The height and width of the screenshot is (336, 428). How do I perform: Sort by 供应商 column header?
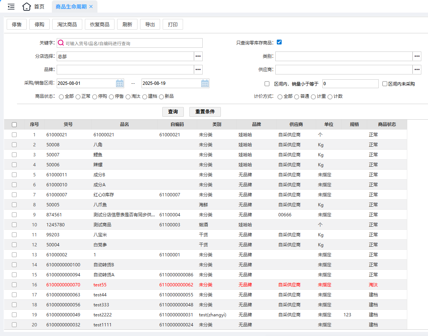[296, 124]
